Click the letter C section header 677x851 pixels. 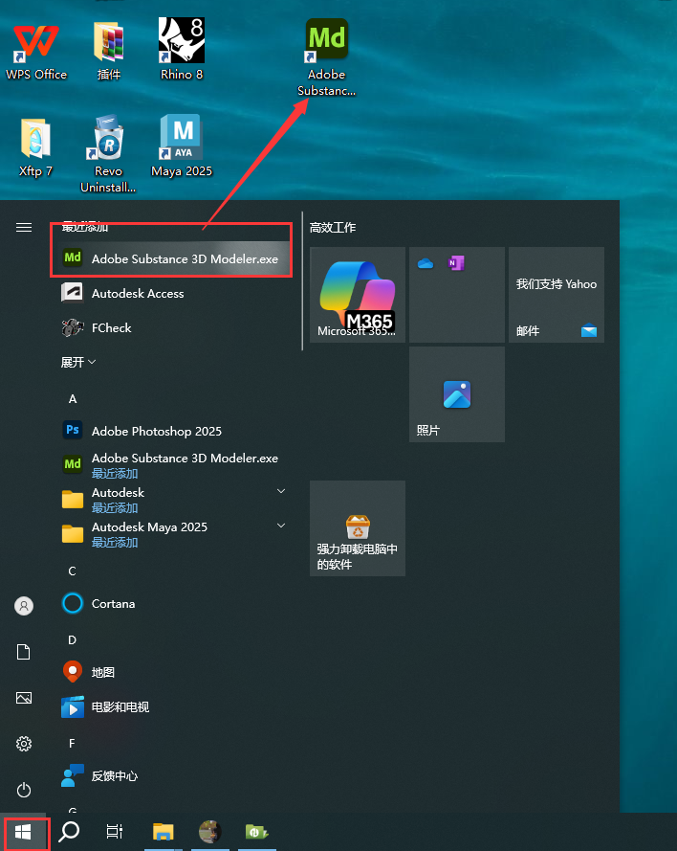72,571
